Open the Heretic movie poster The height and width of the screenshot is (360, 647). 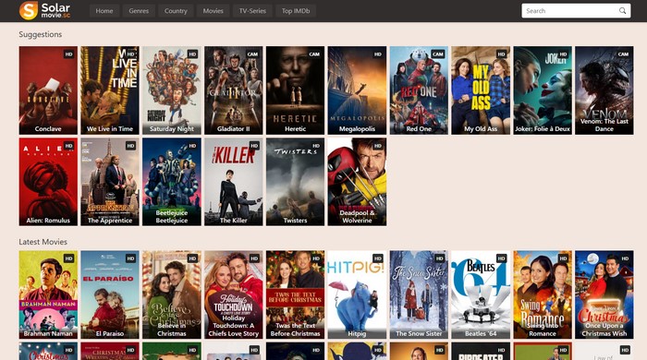(x=295, y=90)
